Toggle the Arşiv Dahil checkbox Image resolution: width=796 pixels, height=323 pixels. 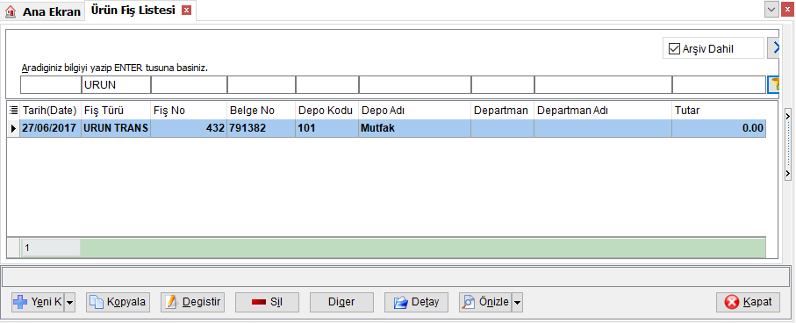coord(674,49)
